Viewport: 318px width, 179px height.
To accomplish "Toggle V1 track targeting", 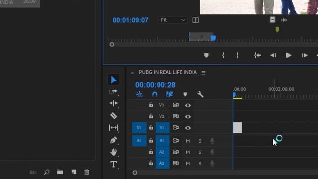I will pyautogui.click(x=162, y=128).
